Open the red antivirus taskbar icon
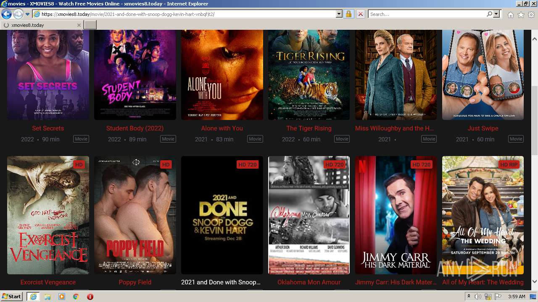This screenshot has width=538, height=302. coord(90,297)
